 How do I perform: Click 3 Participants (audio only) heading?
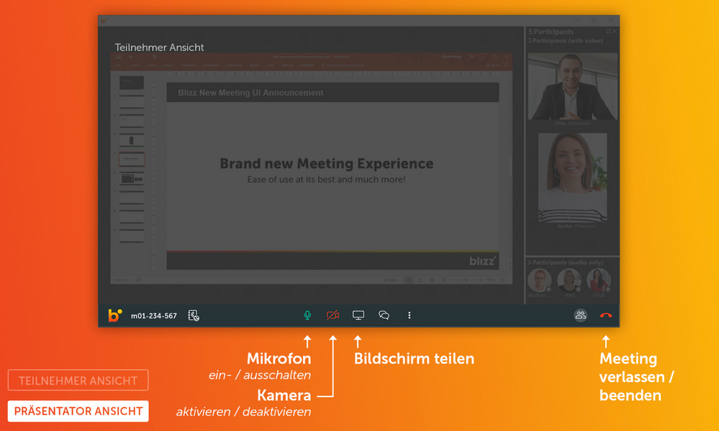point(565,263)
